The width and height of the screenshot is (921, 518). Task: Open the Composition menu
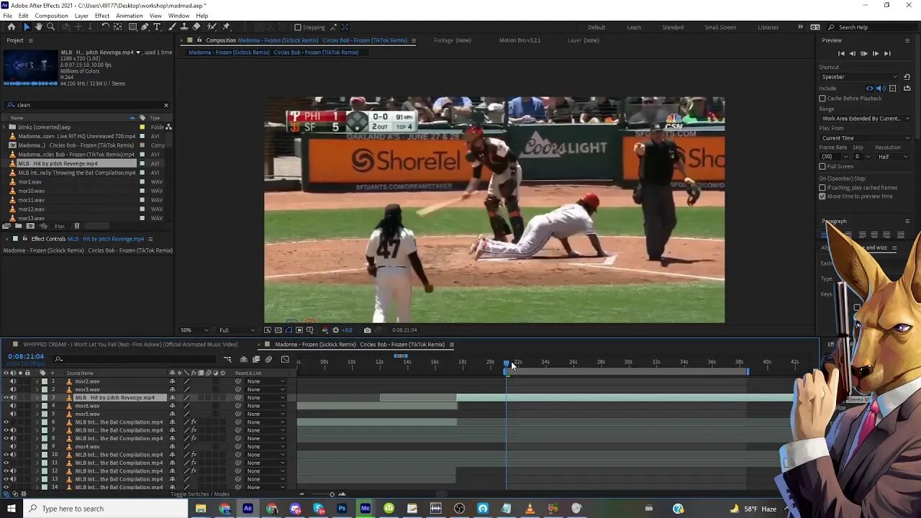tap(51, 16)
